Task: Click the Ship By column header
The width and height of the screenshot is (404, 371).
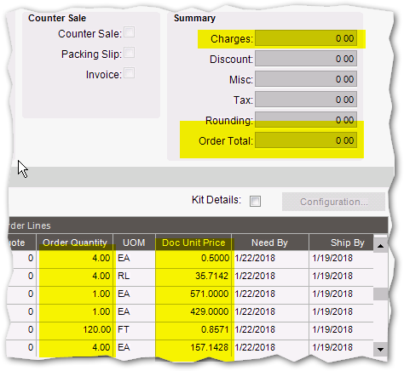Action: click(x=341, y=243)
